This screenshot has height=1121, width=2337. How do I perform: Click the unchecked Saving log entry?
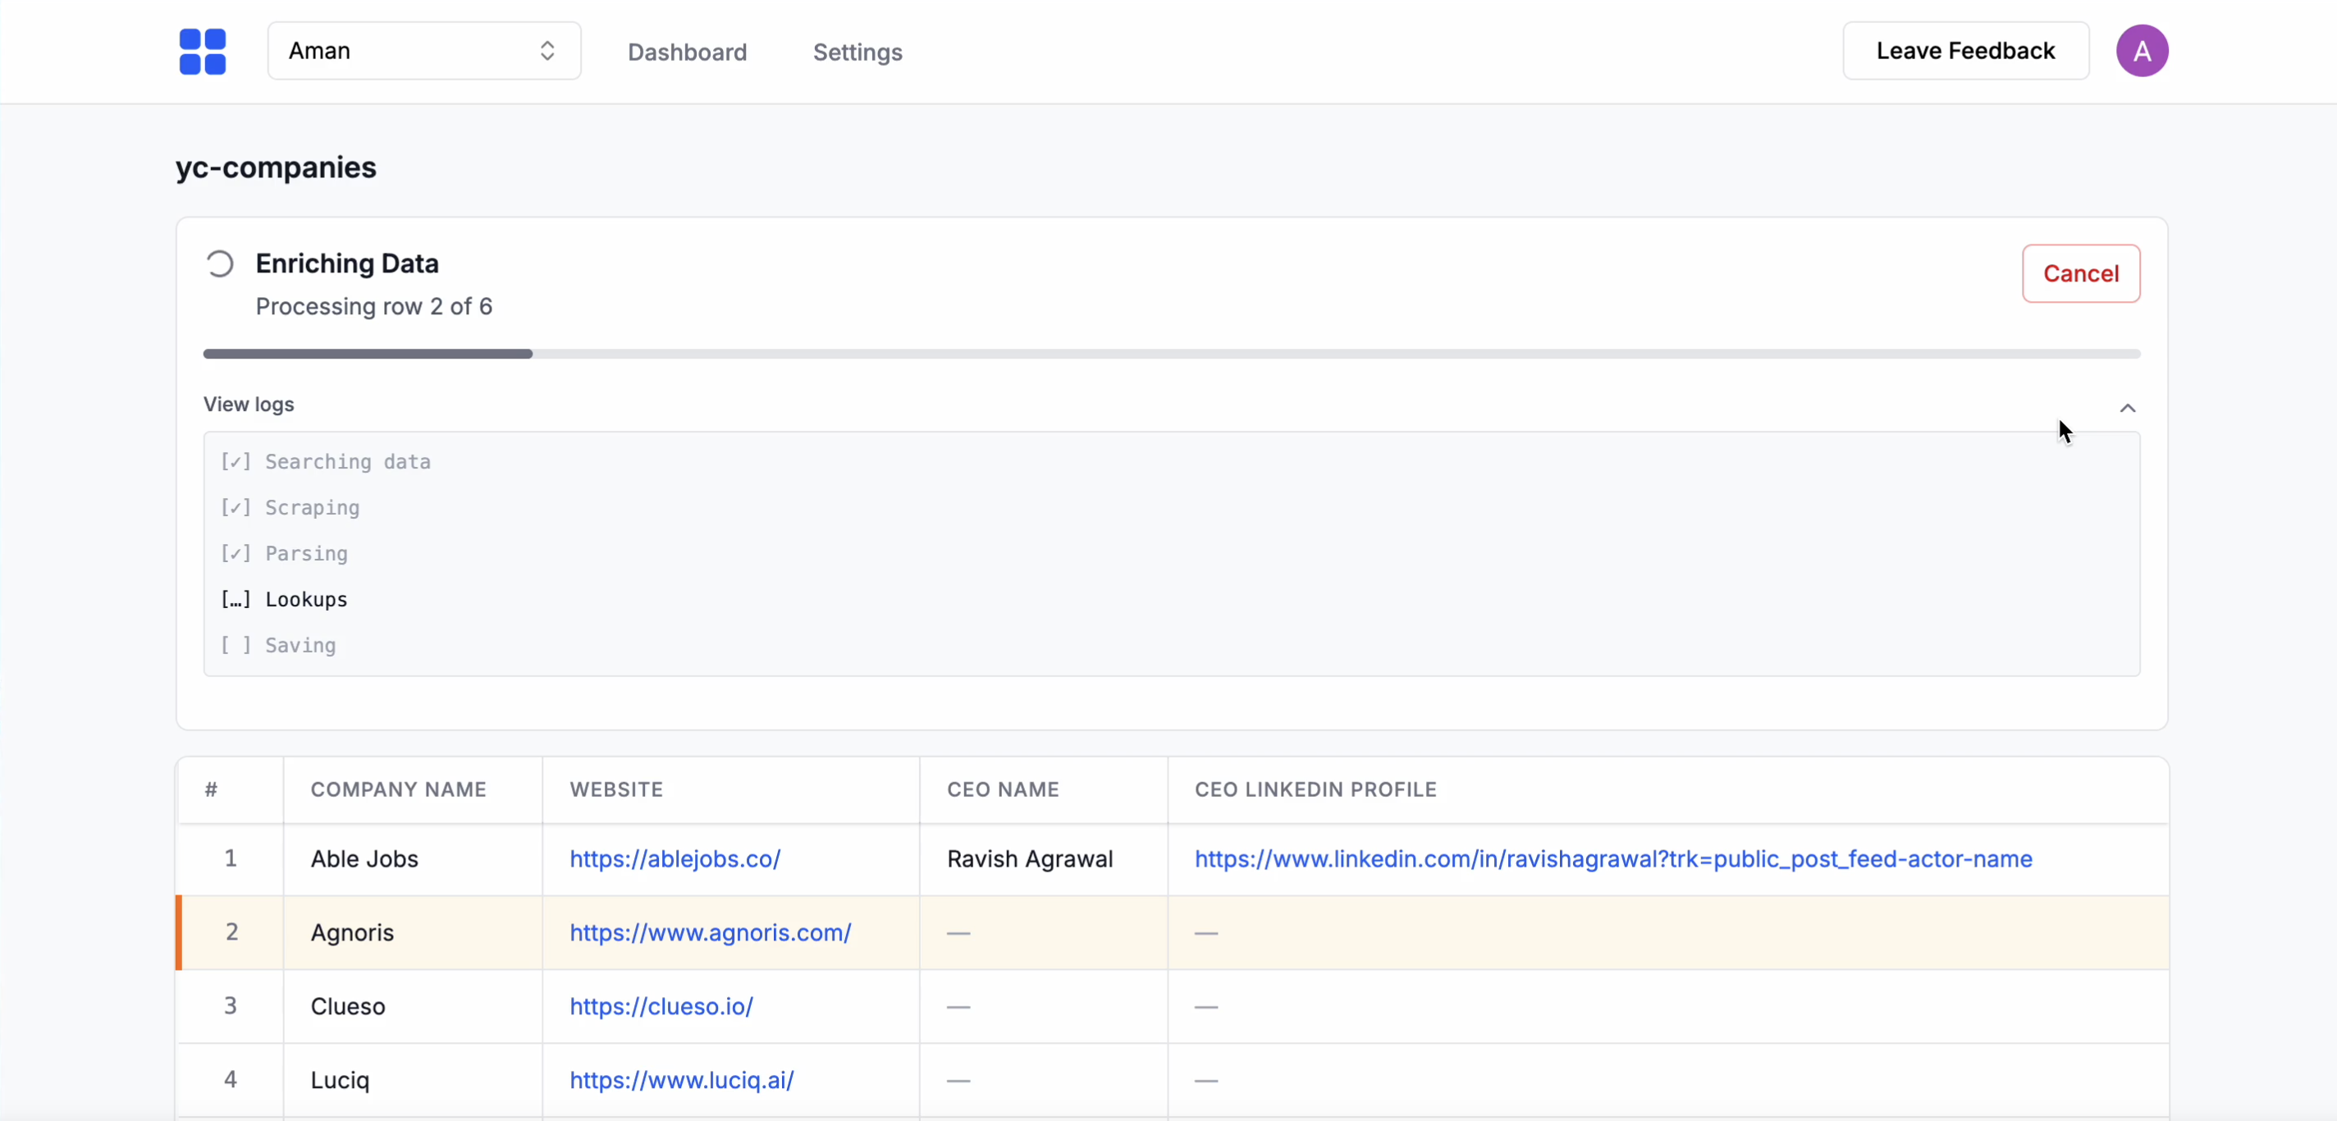pyautogui.click(x=278, y=646)
